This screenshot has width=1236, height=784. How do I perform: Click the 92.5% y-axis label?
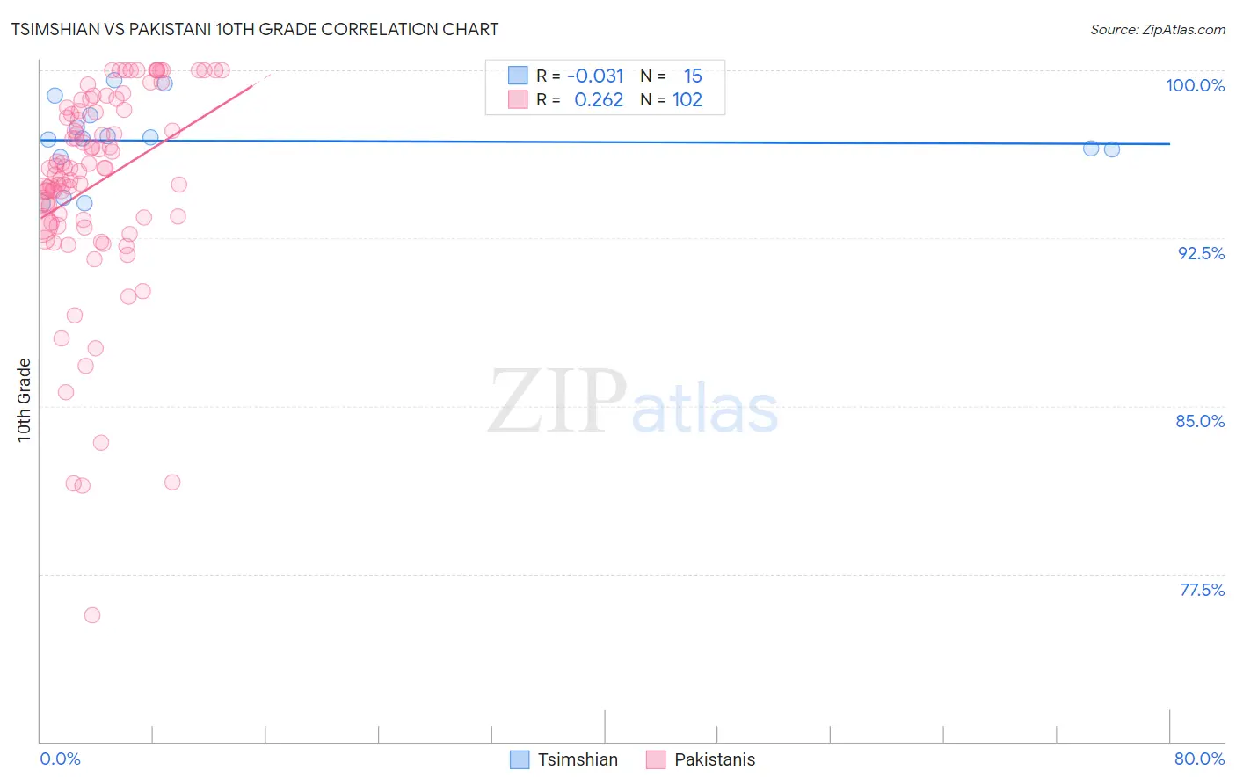(x=1201, y=253)
